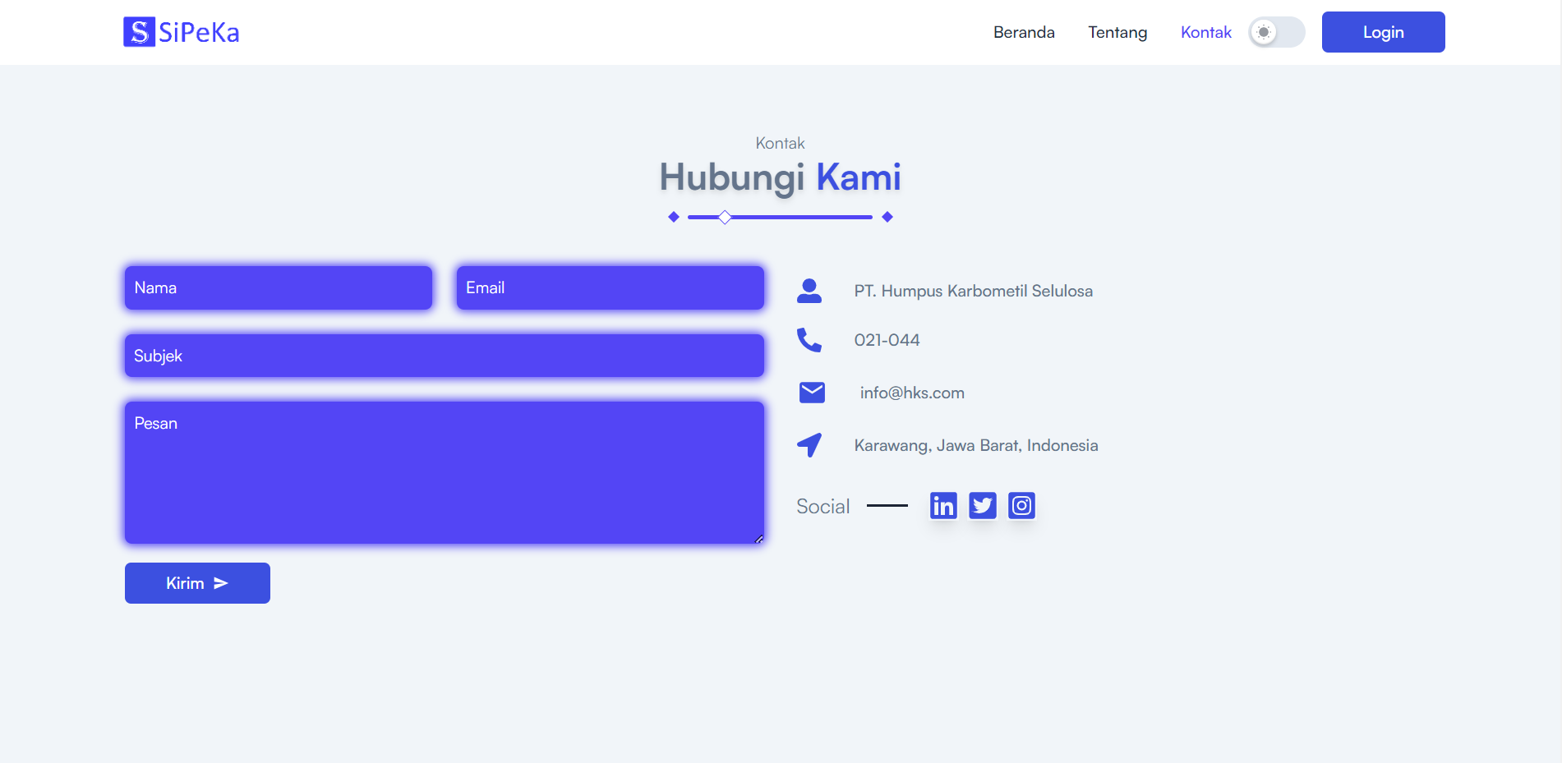
Task: Click the location arrow icon near Karawang address
Action: pyautogui.click(x=809, y=444)
